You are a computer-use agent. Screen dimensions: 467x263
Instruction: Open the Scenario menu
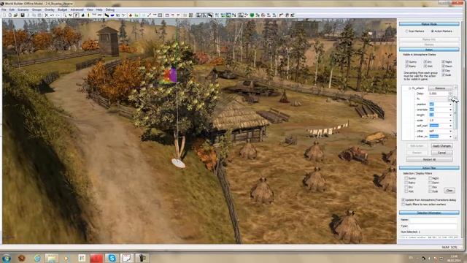(23, 9)
